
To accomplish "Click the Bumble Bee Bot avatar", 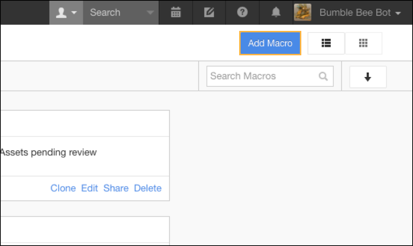I will [303, 12].
